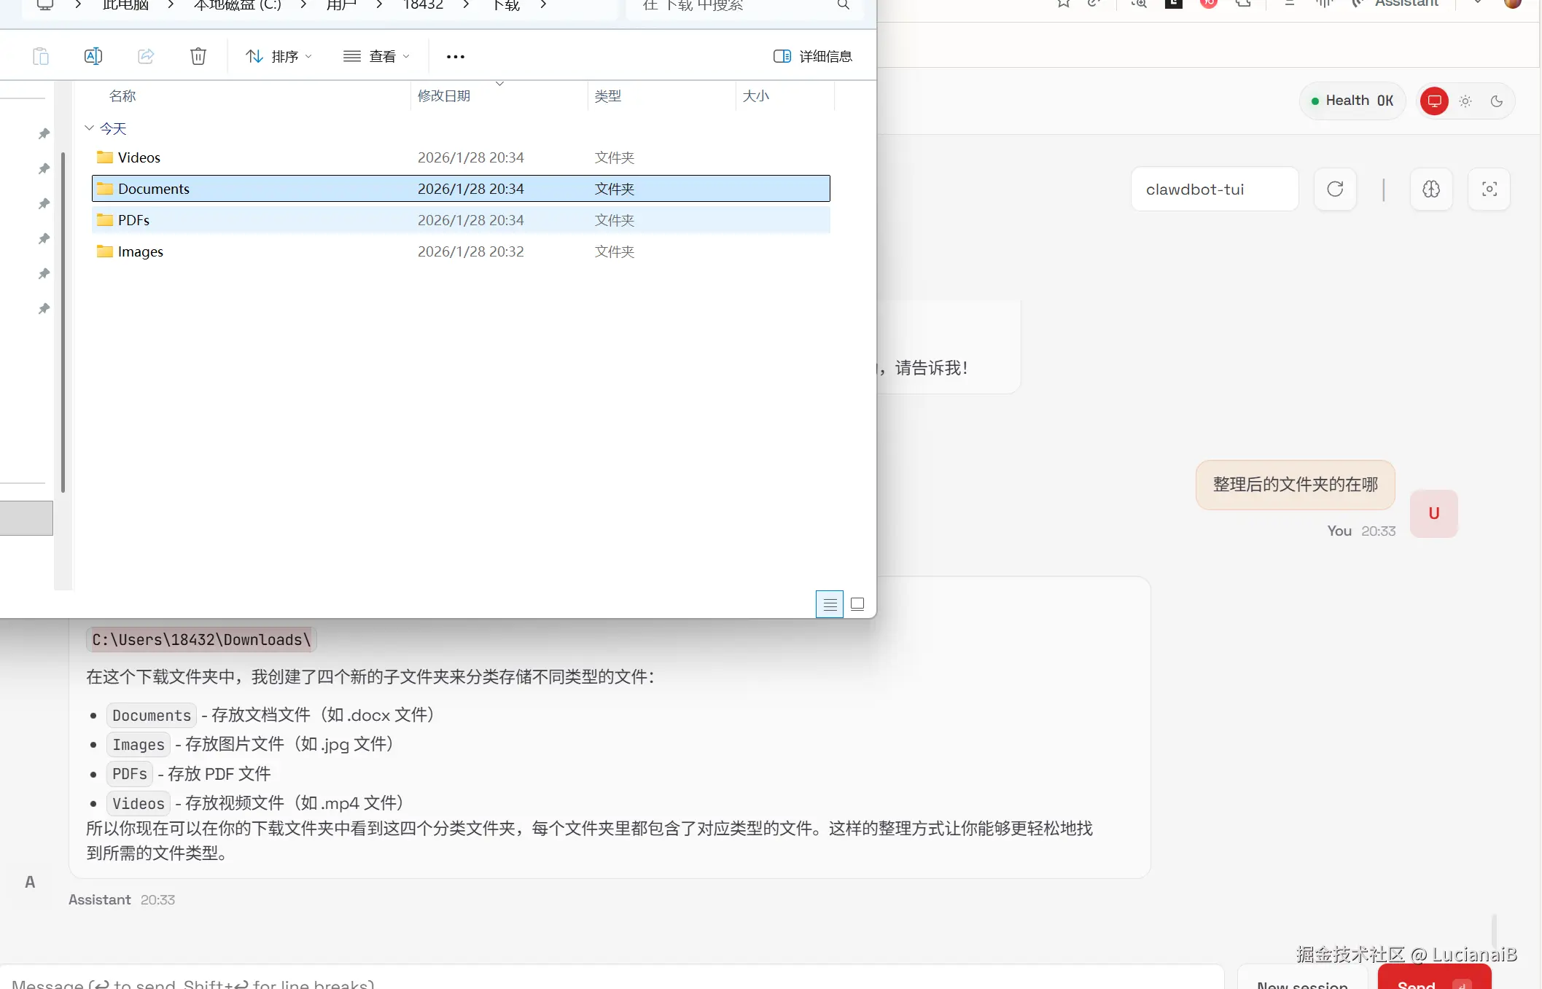
Task: Click the paste clipboard icon
Action: point(41,56)
